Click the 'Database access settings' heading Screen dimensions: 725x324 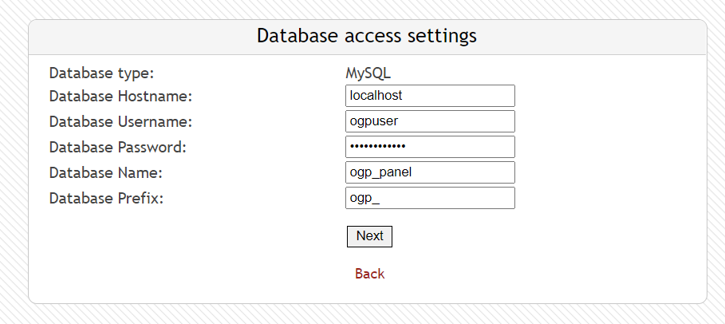(x=367, y=36)
